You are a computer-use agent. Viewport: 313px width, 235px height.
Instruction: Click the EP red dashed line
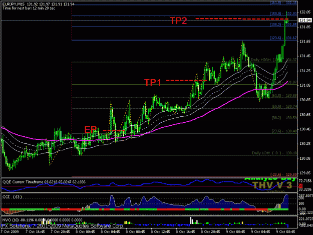pos(114,131)
